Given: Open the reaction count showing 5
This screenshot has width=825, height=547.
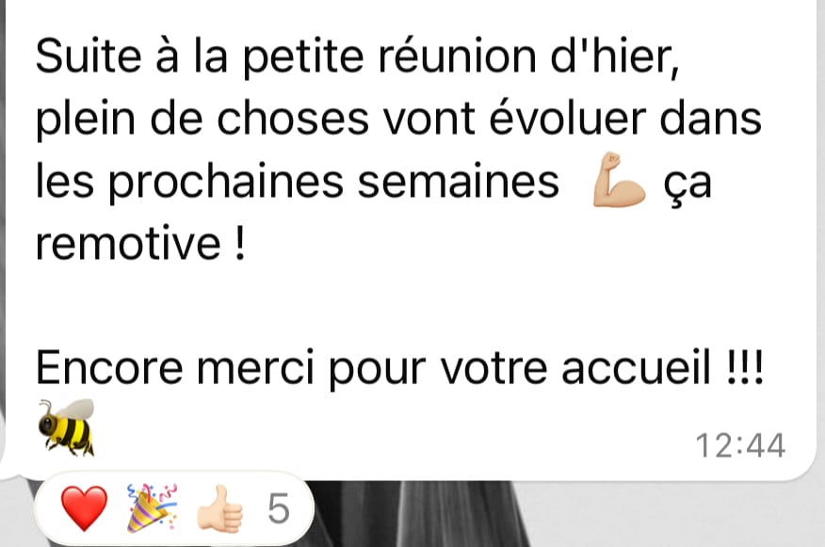Looking at the screenshot, I should [x=279, y=508].
